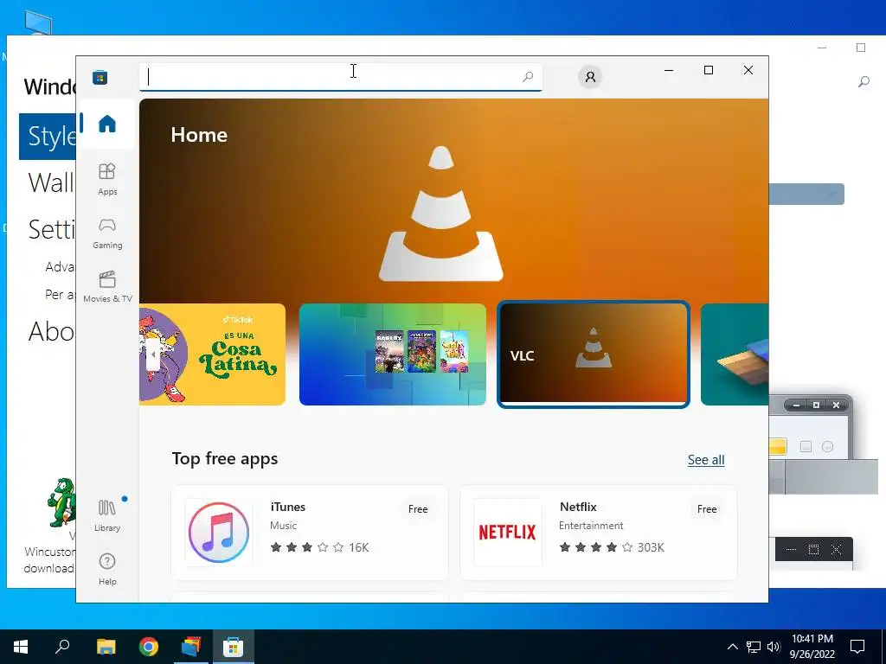Open the user account profile button
This screenshot has height=664, width=886.
point(590,77)
